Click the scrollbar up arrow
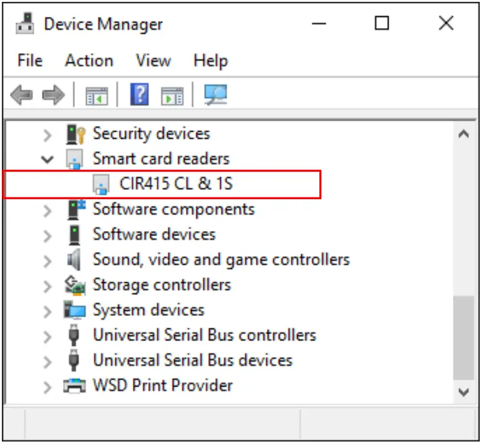481x444 pixels. [463, 134]
